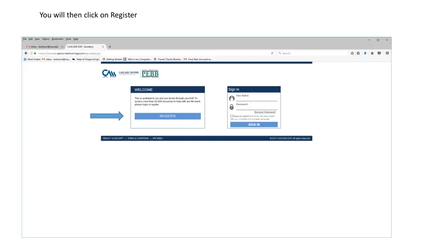Viewport: 434px width, 244px height.
Task: Open the History menu
Action: [46, 39]
